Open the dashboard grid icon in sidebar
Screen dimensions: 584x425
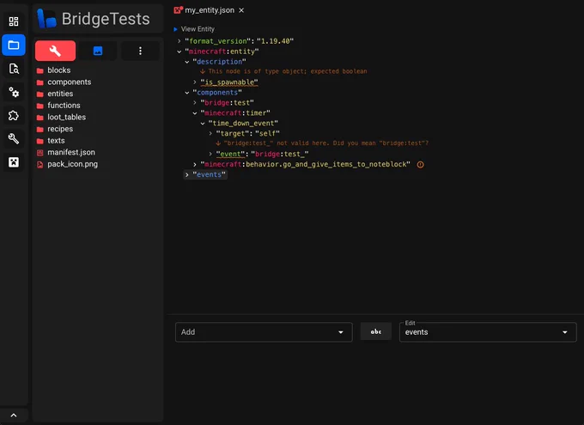coord(14,21)
